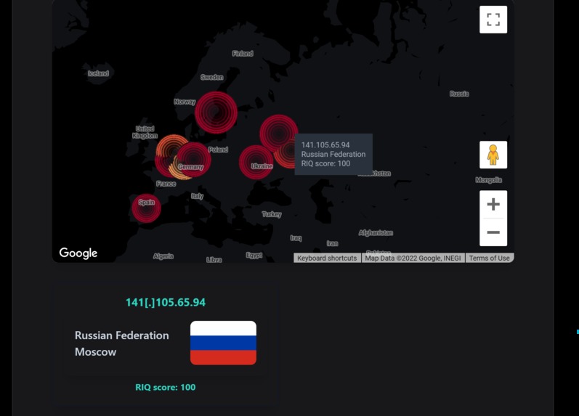The image size is (579, 416).
Task: Click the Moscow city text
Action: (96, 352)
